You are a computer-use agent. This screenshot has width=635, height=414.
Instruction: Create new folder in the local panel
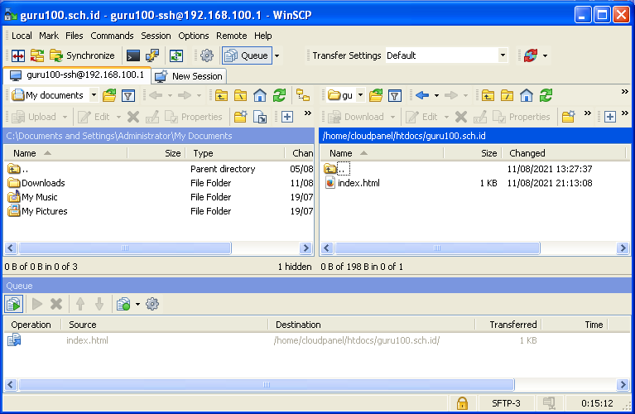[240, 117]
